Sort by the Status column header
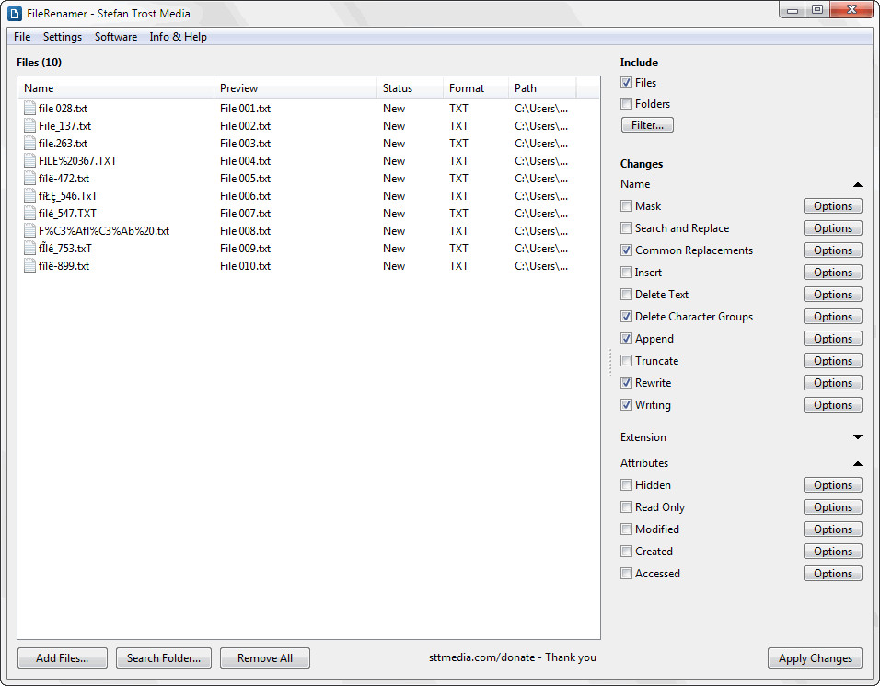This screenshot has width=880, height=686. (410, 88)
